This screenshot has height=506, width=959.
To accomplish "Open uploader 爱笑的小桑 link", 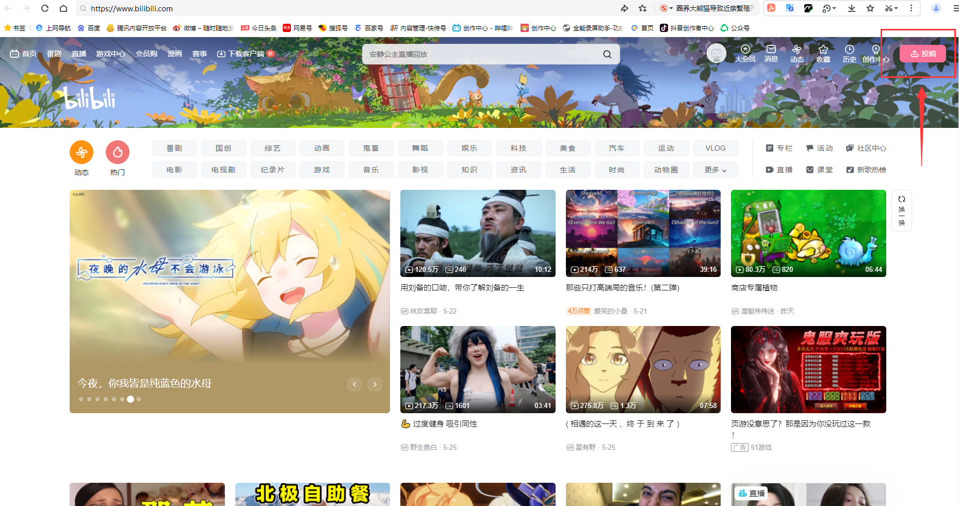I will [610, 311].
